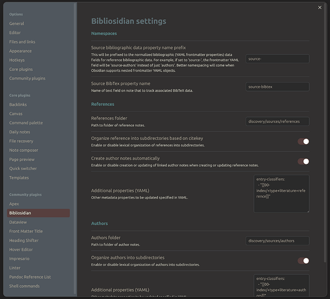Open Apex plugin settings

[14, 204]
